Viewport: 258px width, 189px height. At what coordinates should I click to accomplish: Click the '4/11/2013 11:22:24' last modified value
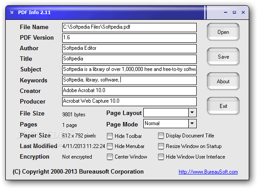84,146
